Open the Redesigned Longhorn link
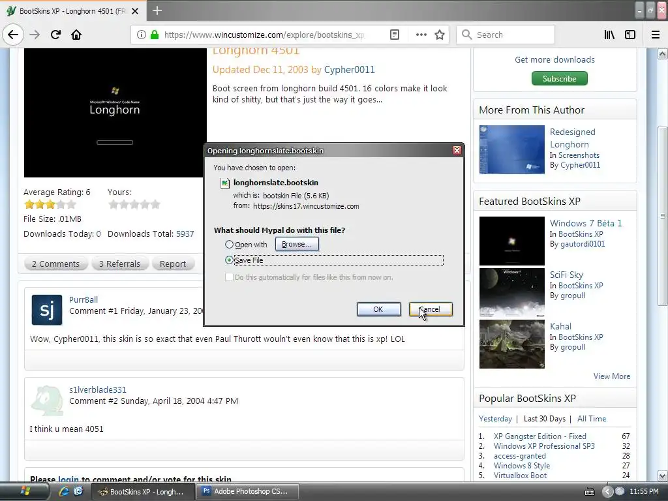This screenshot has width=668, height=501. click(573, 138)
